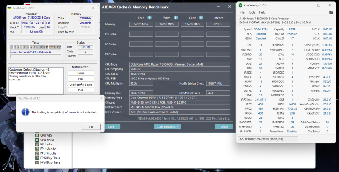Viewport: 339px width, 172px height.
Task: Click the Exit button in TestMem5
Action: [81, 90]
